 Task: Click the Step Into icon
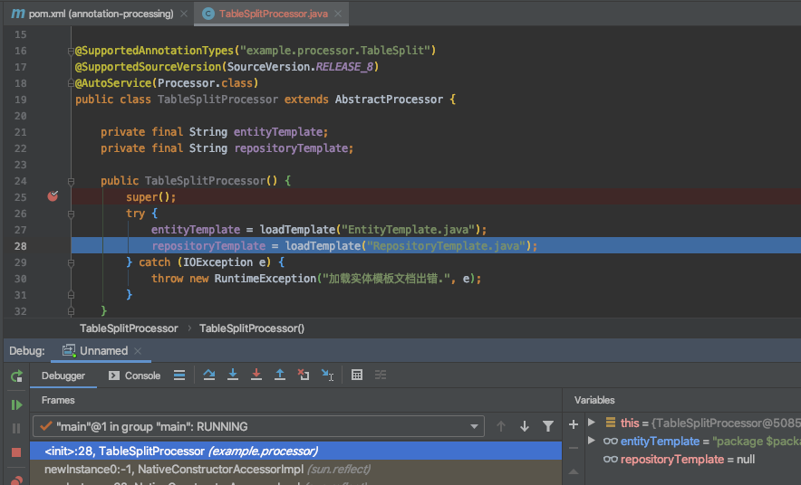[233, 376]
